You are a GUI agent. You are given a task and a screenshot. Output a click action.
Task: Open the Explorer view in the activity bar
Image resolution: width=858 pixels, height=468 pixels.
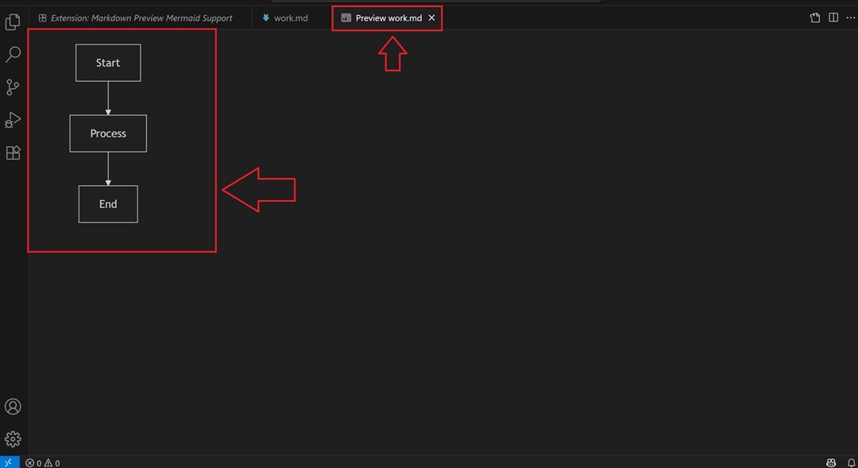click(x=13, y=21)
